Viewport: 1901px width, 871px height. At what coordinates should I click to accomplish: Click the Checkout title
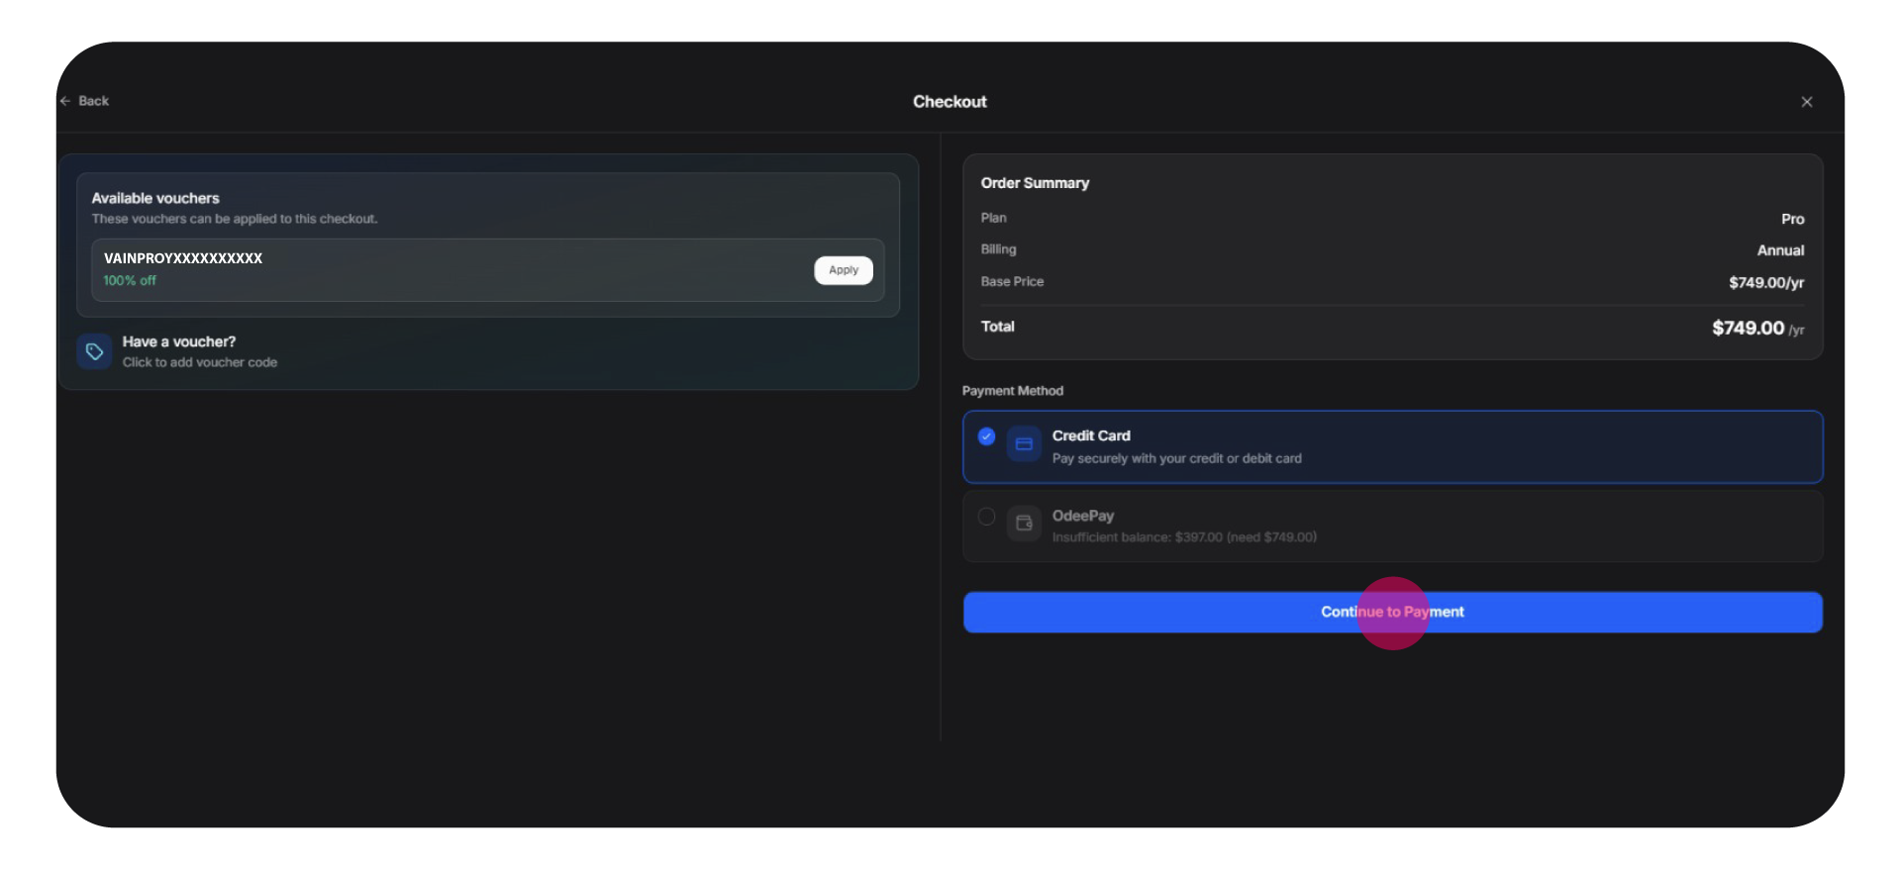point(950,102)
